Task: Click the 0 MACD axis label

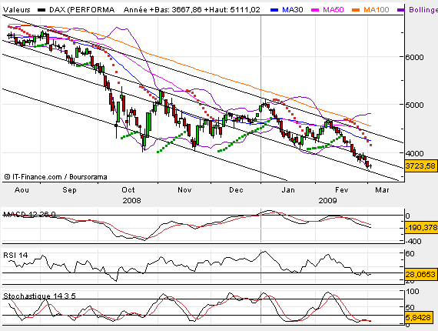Action: click(407, 216)
